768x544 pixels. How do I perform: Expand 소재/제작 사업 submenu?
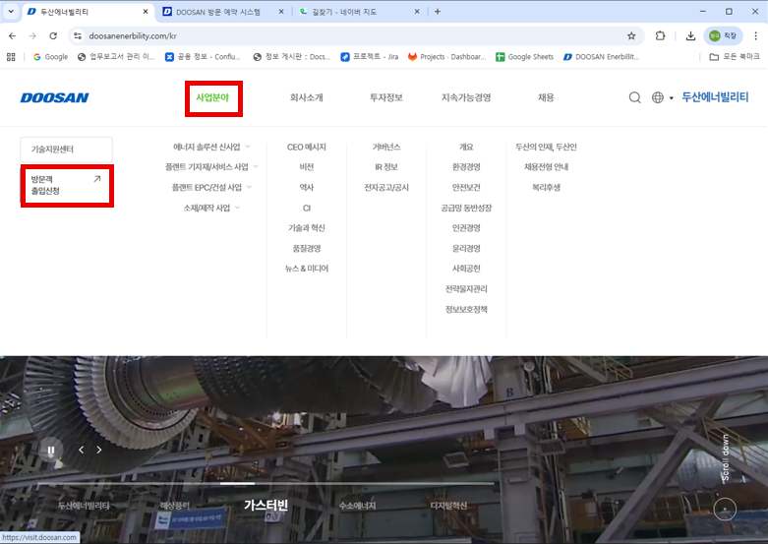211,208
